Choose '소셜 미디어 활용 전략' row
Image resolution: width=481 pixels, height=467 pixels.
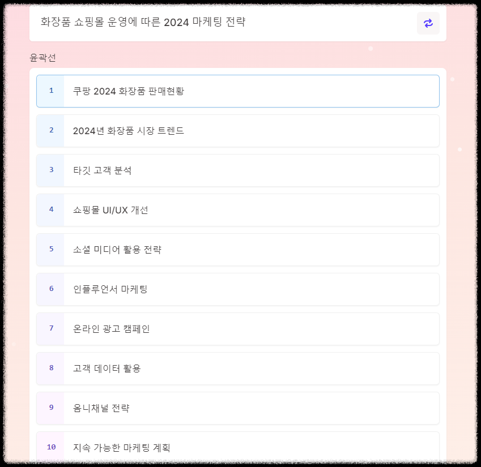coord(238,249)
